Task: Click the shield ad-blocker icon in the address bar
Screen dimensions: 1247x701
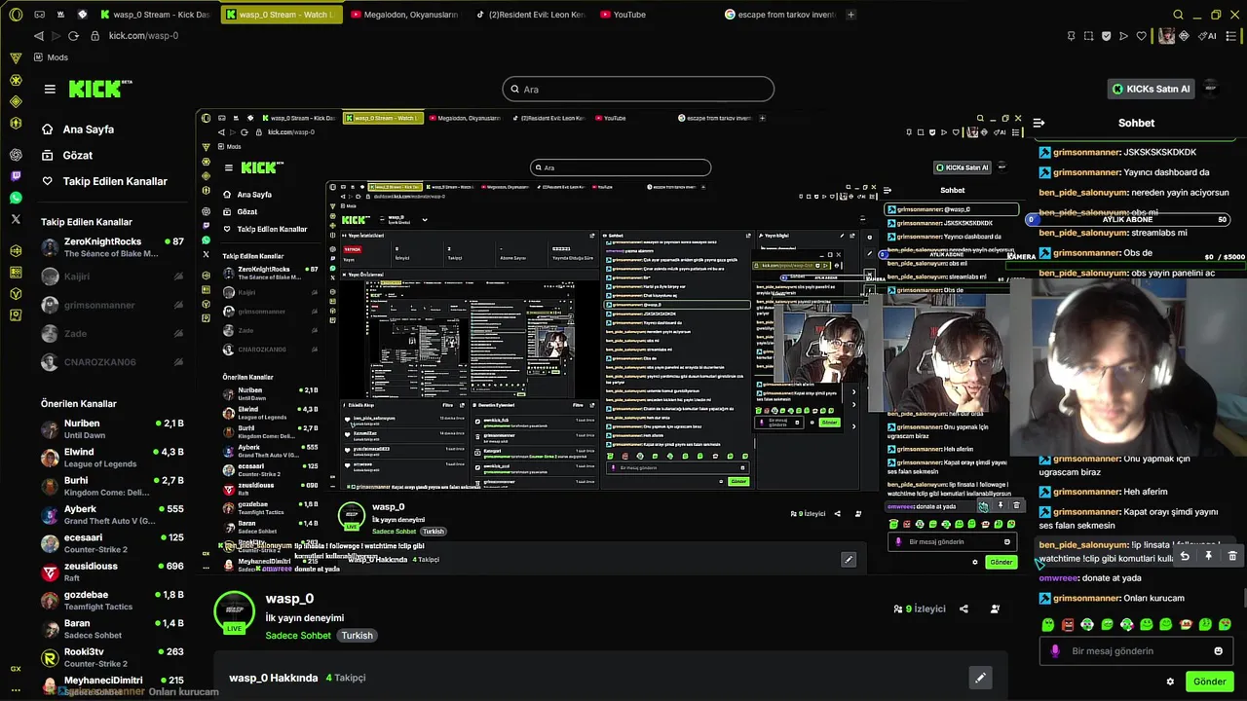Action: 1106,36
